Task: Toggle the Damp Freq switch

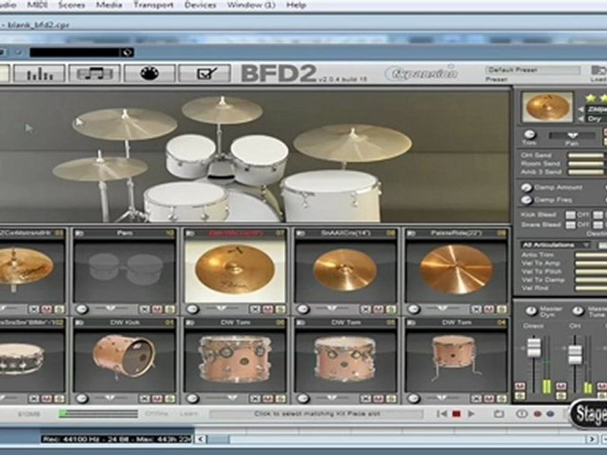Action: [x=527, y=200]
